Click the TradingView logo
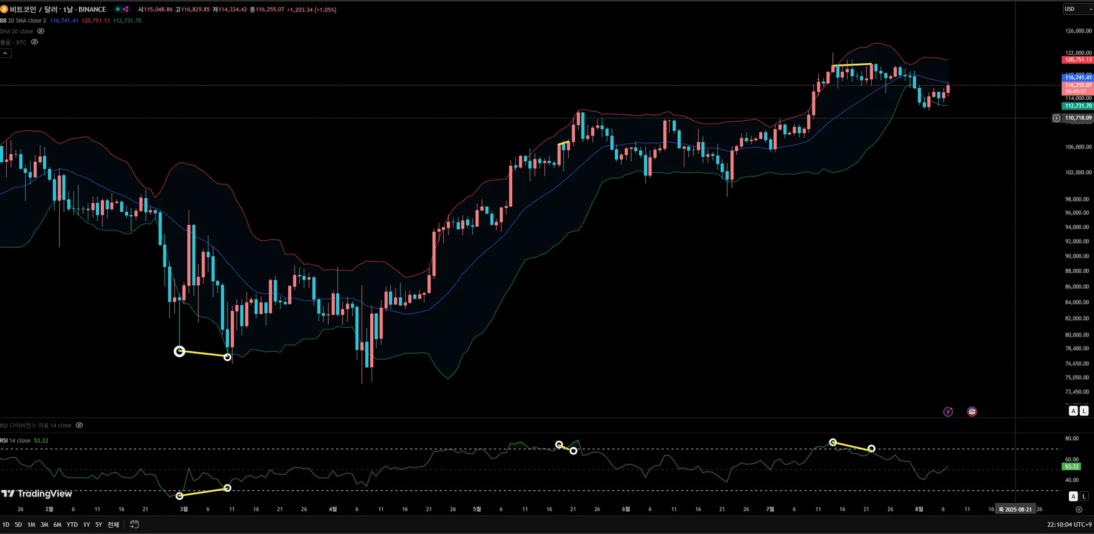 tap(37, 494)
